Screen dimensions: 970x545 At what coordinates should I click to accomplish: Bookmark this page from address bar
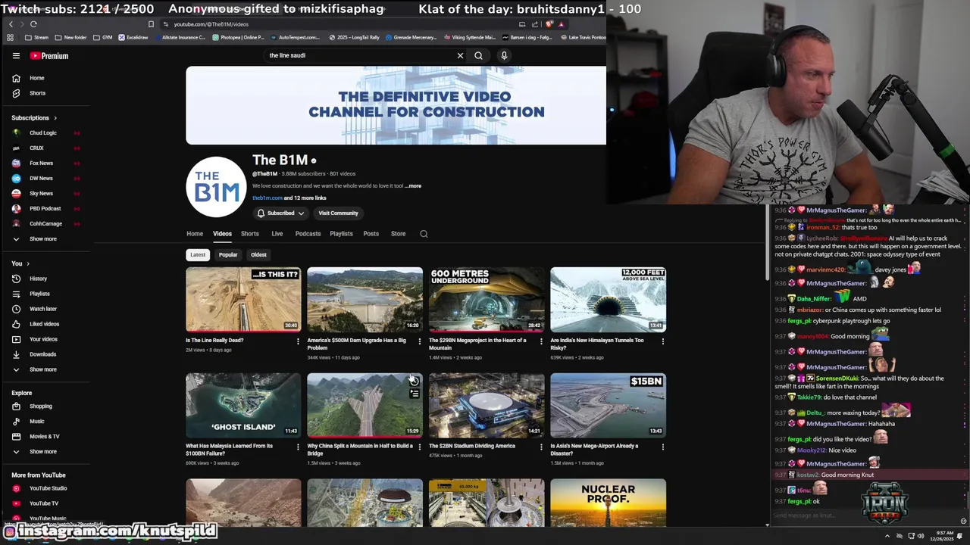pyautogui.click(x=151, y=24)
